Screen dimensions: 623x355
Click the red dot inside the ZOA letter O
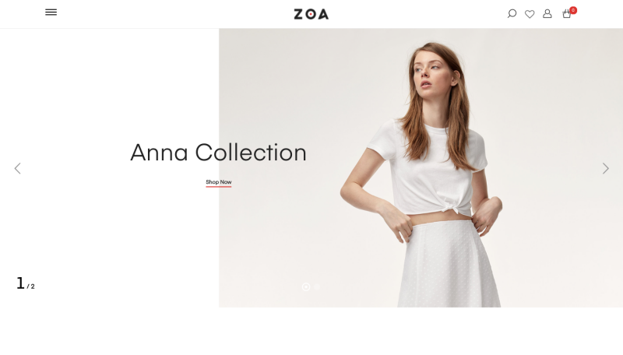click(310, 15)
